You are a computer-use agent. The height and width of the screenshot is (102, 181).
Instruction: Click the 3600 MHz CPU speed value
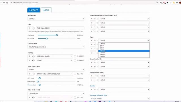click(80, 35)
